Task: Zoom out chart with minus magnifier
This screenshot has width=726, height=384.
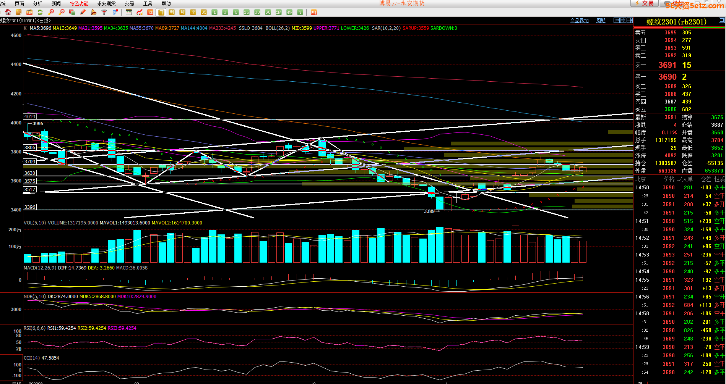Action: tap(62, 12)
